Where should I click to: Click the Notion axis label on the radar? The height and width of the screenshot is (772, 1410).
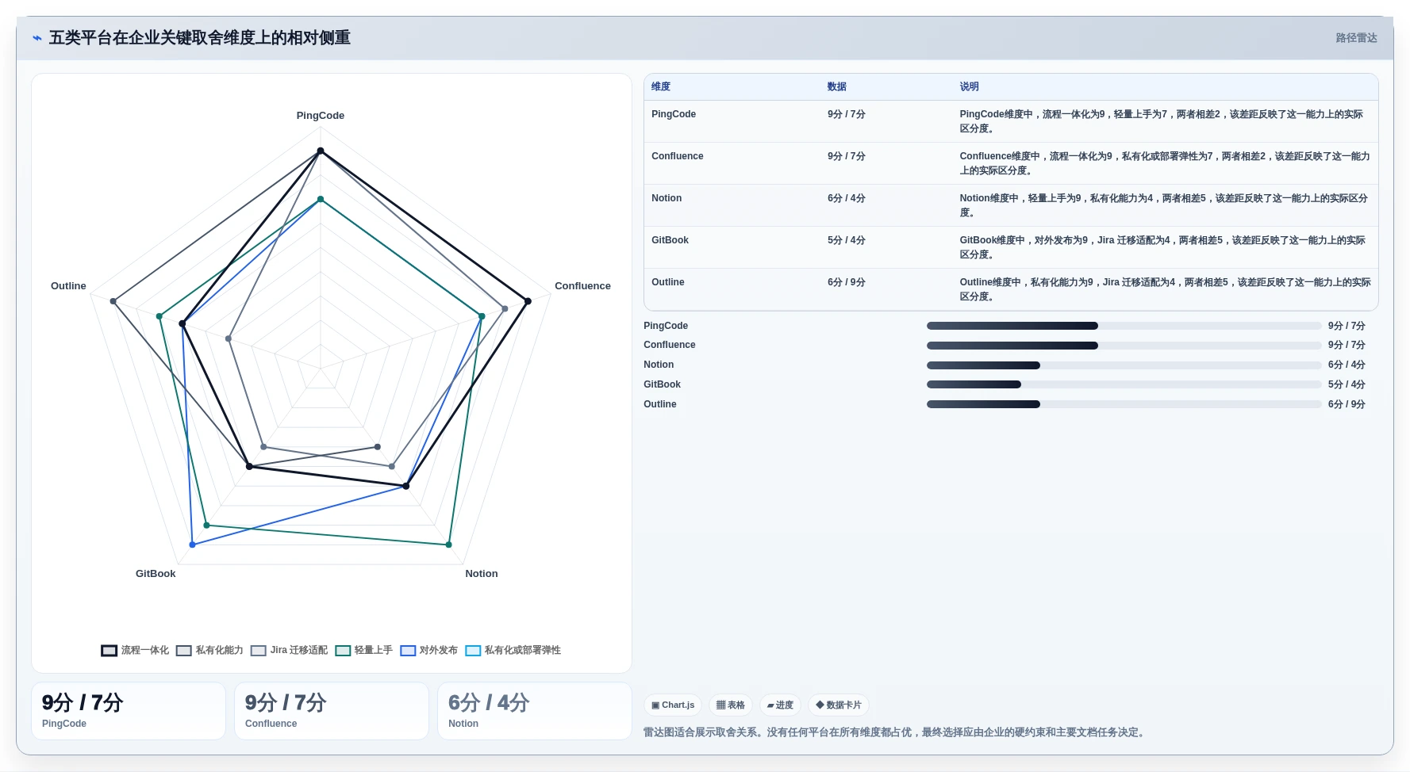pyautogui.click(x=482, y=574)
